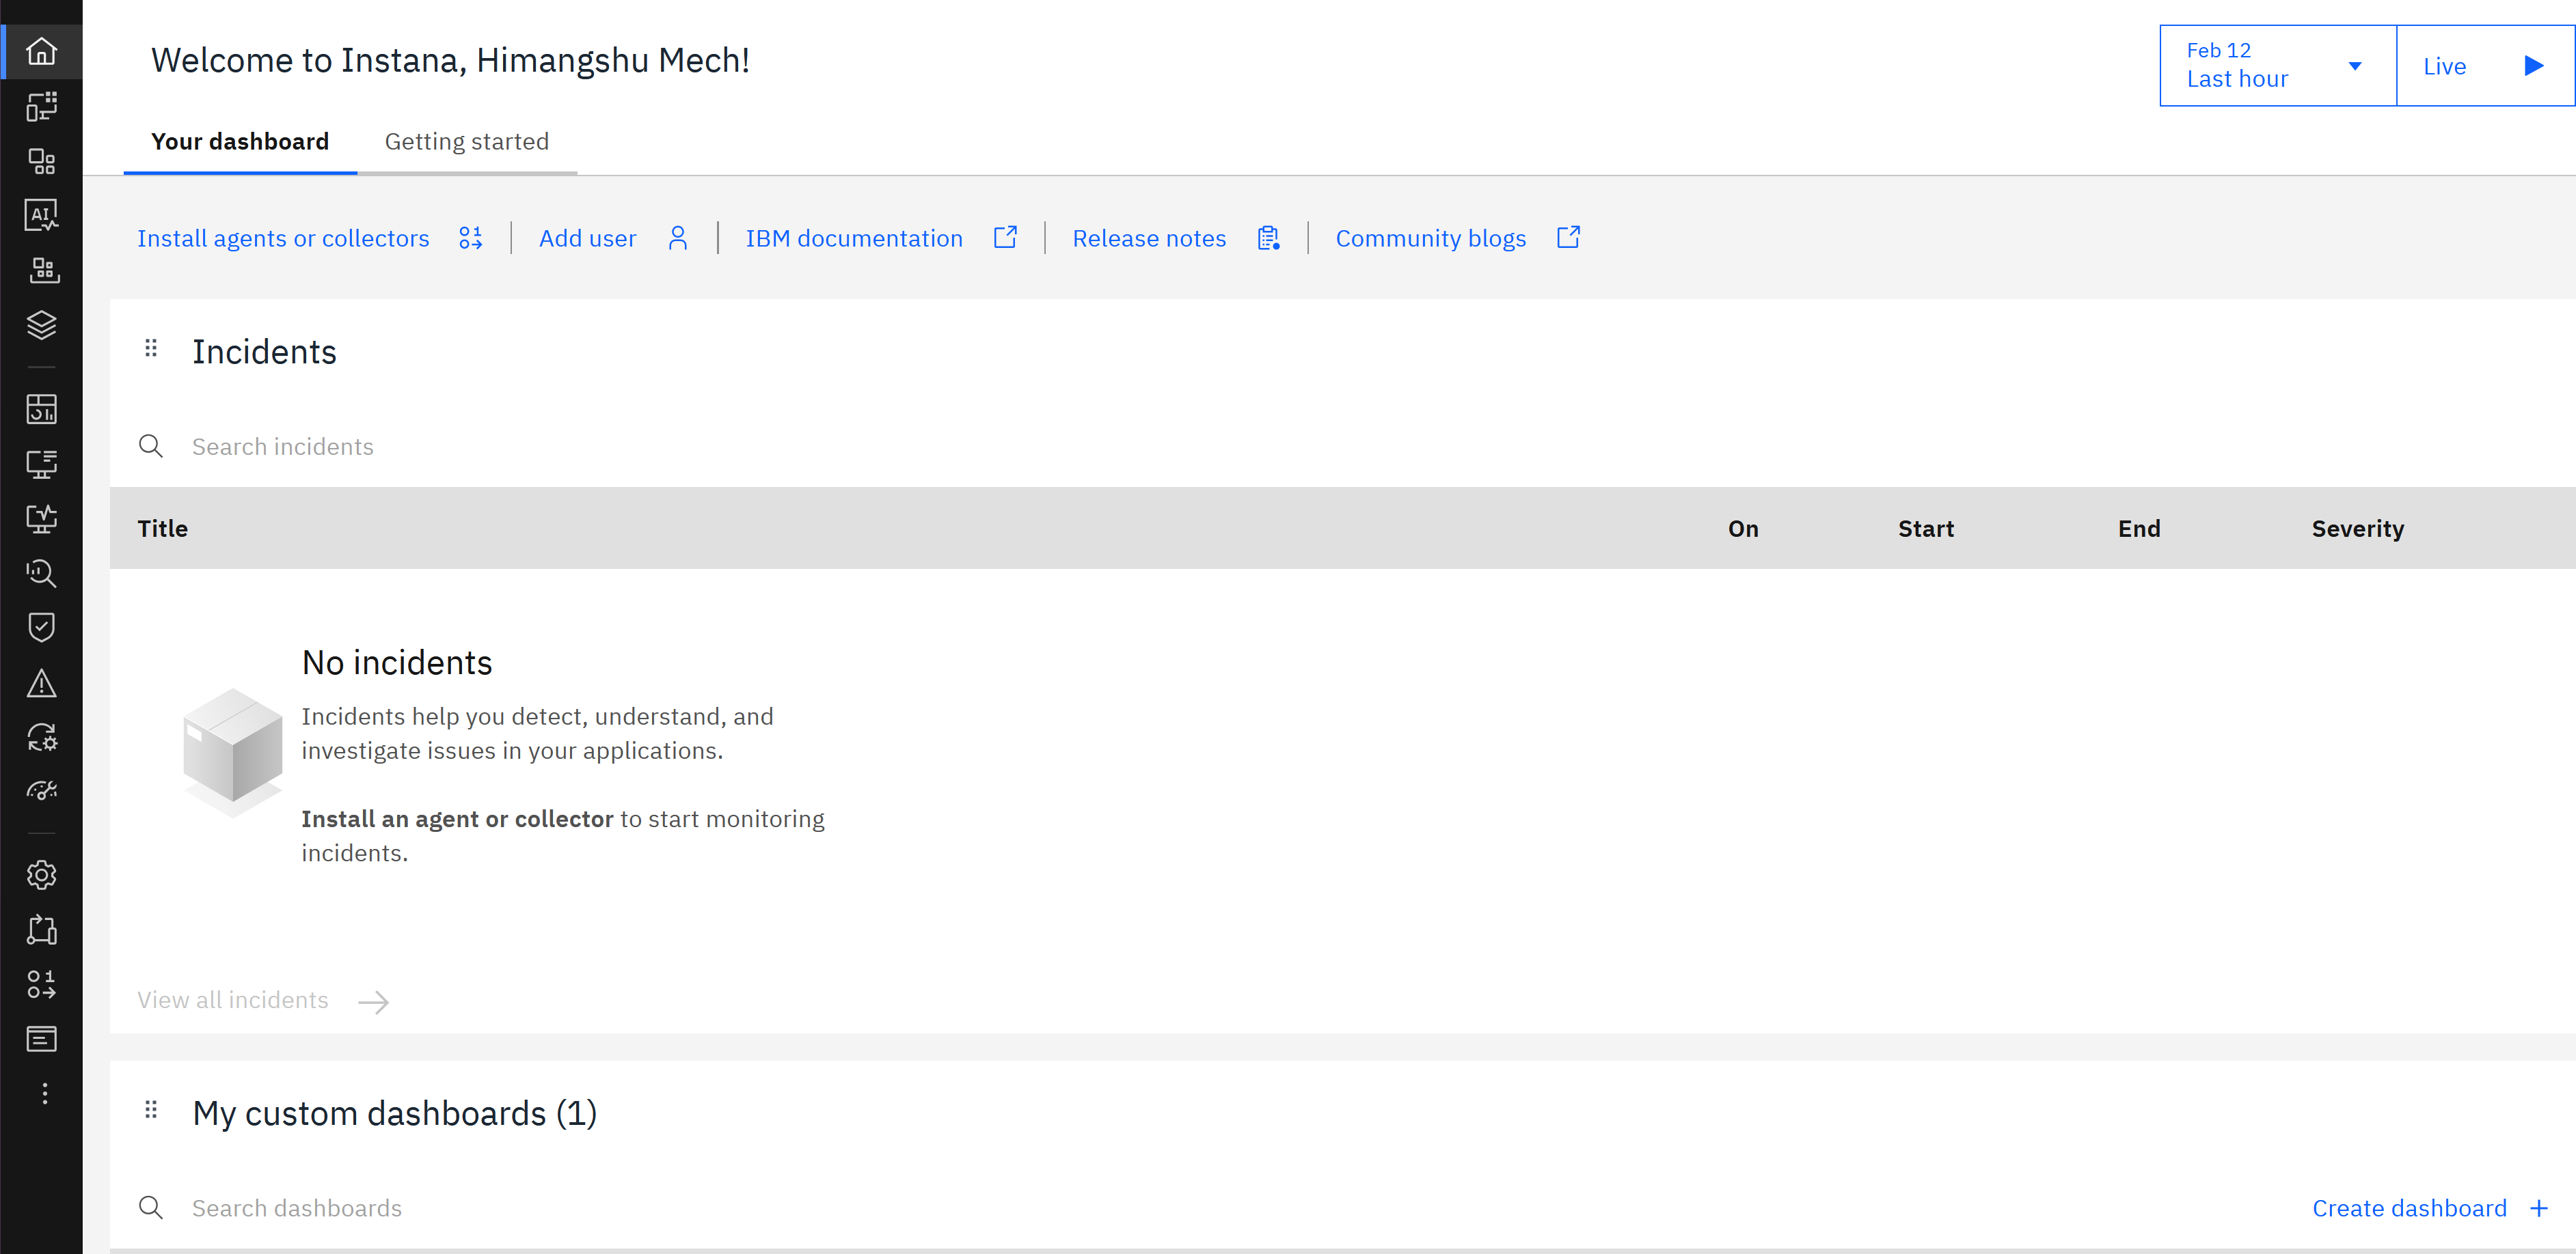Open the Community blogs link
2576x1254 pixels.
tap(1458, 238)
